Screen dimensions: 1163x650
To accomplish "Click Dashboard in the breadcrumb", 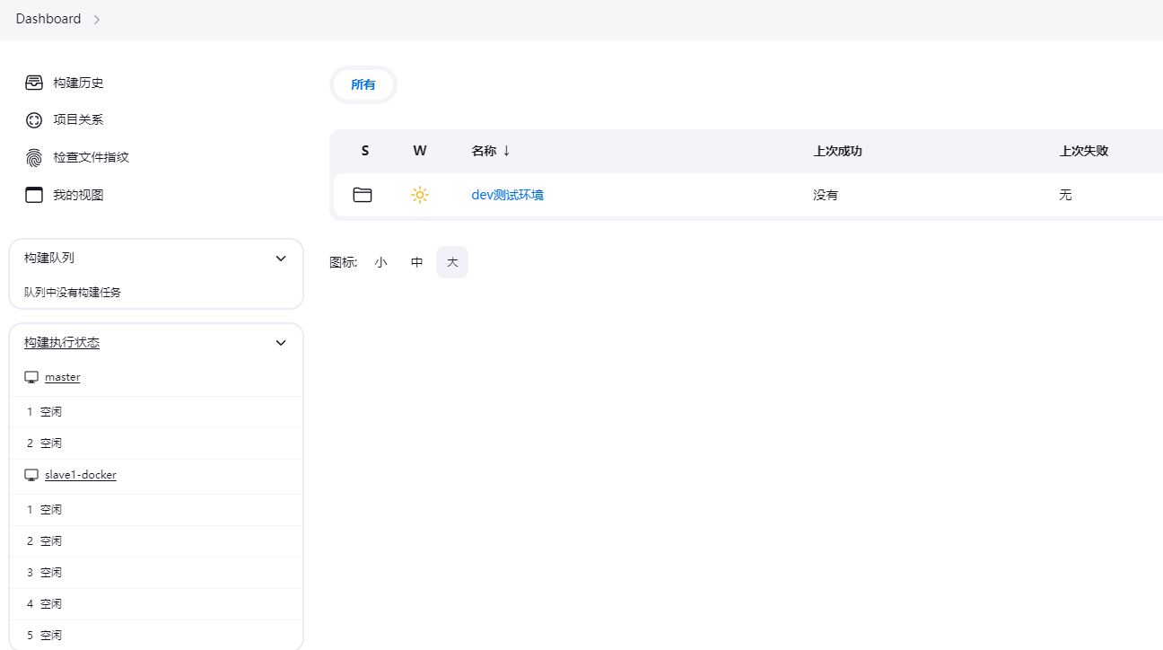I will coord(48,18).
